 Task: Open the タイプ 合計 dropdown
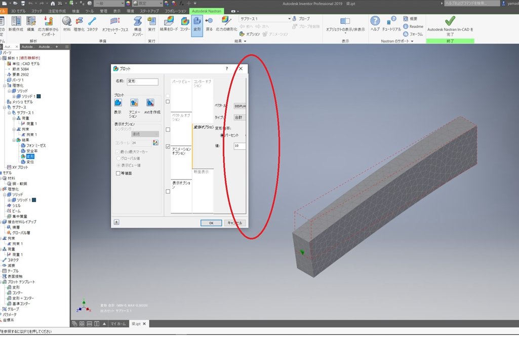click(239, 117)
